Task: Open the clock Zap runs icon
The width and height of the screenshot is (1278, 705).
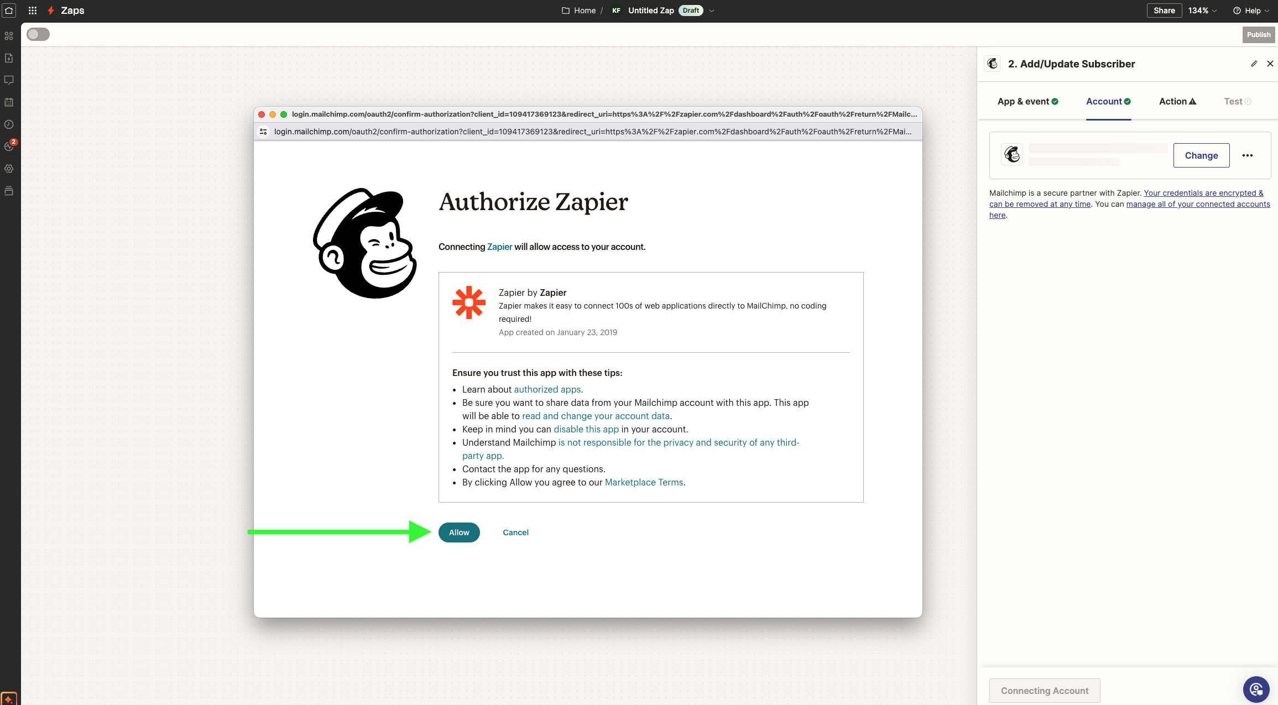Action: click(9, 124)
